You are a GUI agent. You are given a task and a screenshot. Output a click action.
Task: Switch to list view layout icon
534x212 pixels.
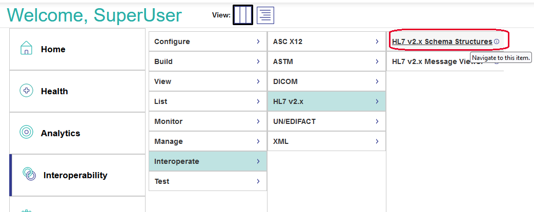click(x=265, y=15)
